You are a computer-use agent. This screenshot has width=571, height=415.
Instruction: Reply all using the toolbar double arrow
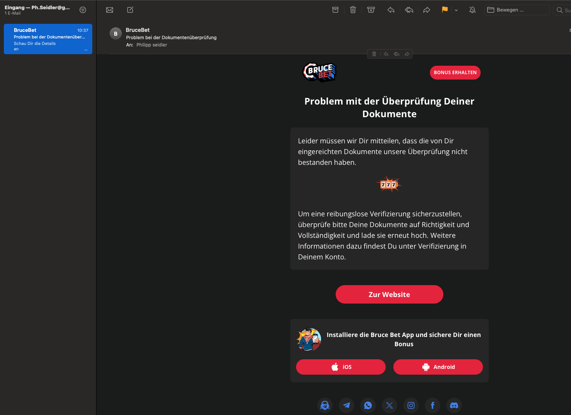point(409,10)
